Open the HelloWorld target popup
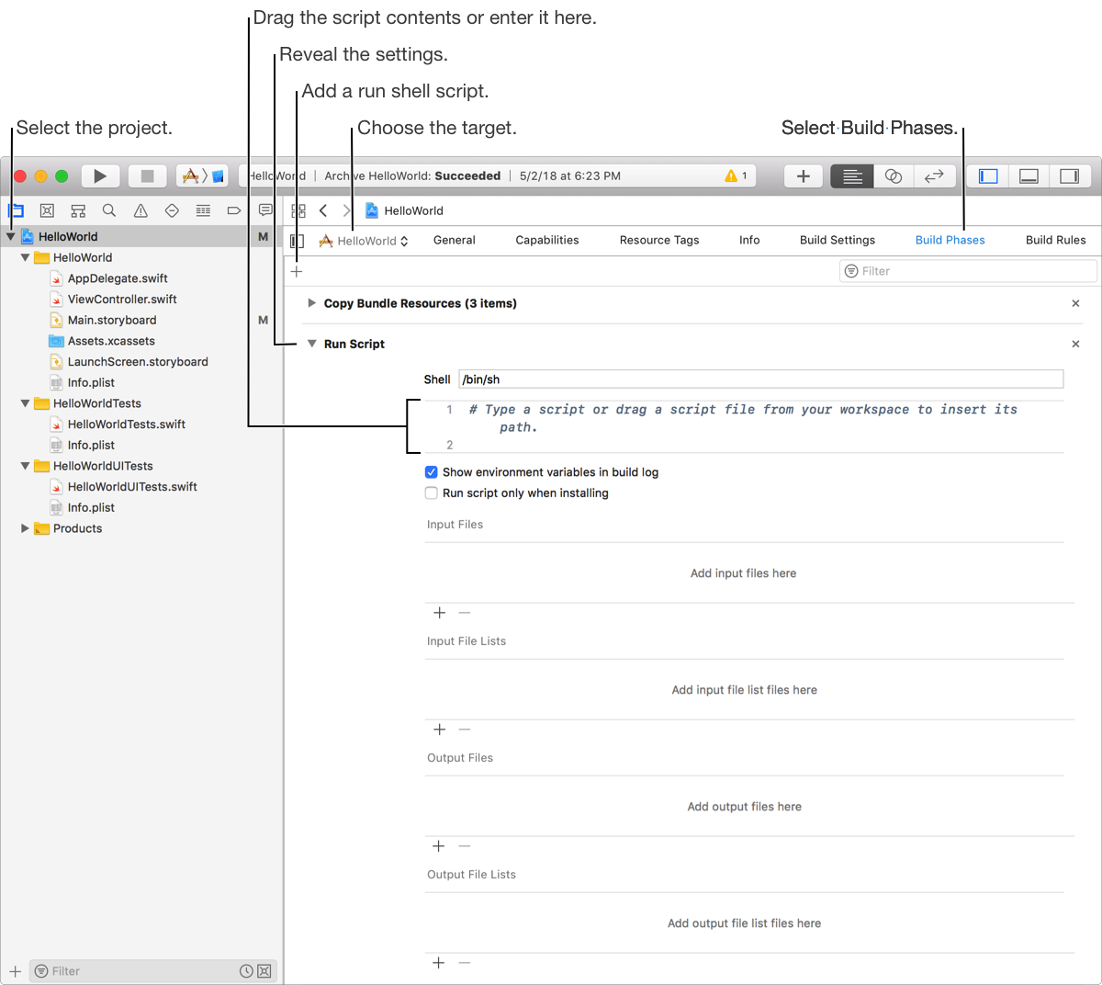1102x985 pixels. pos(364,241)
